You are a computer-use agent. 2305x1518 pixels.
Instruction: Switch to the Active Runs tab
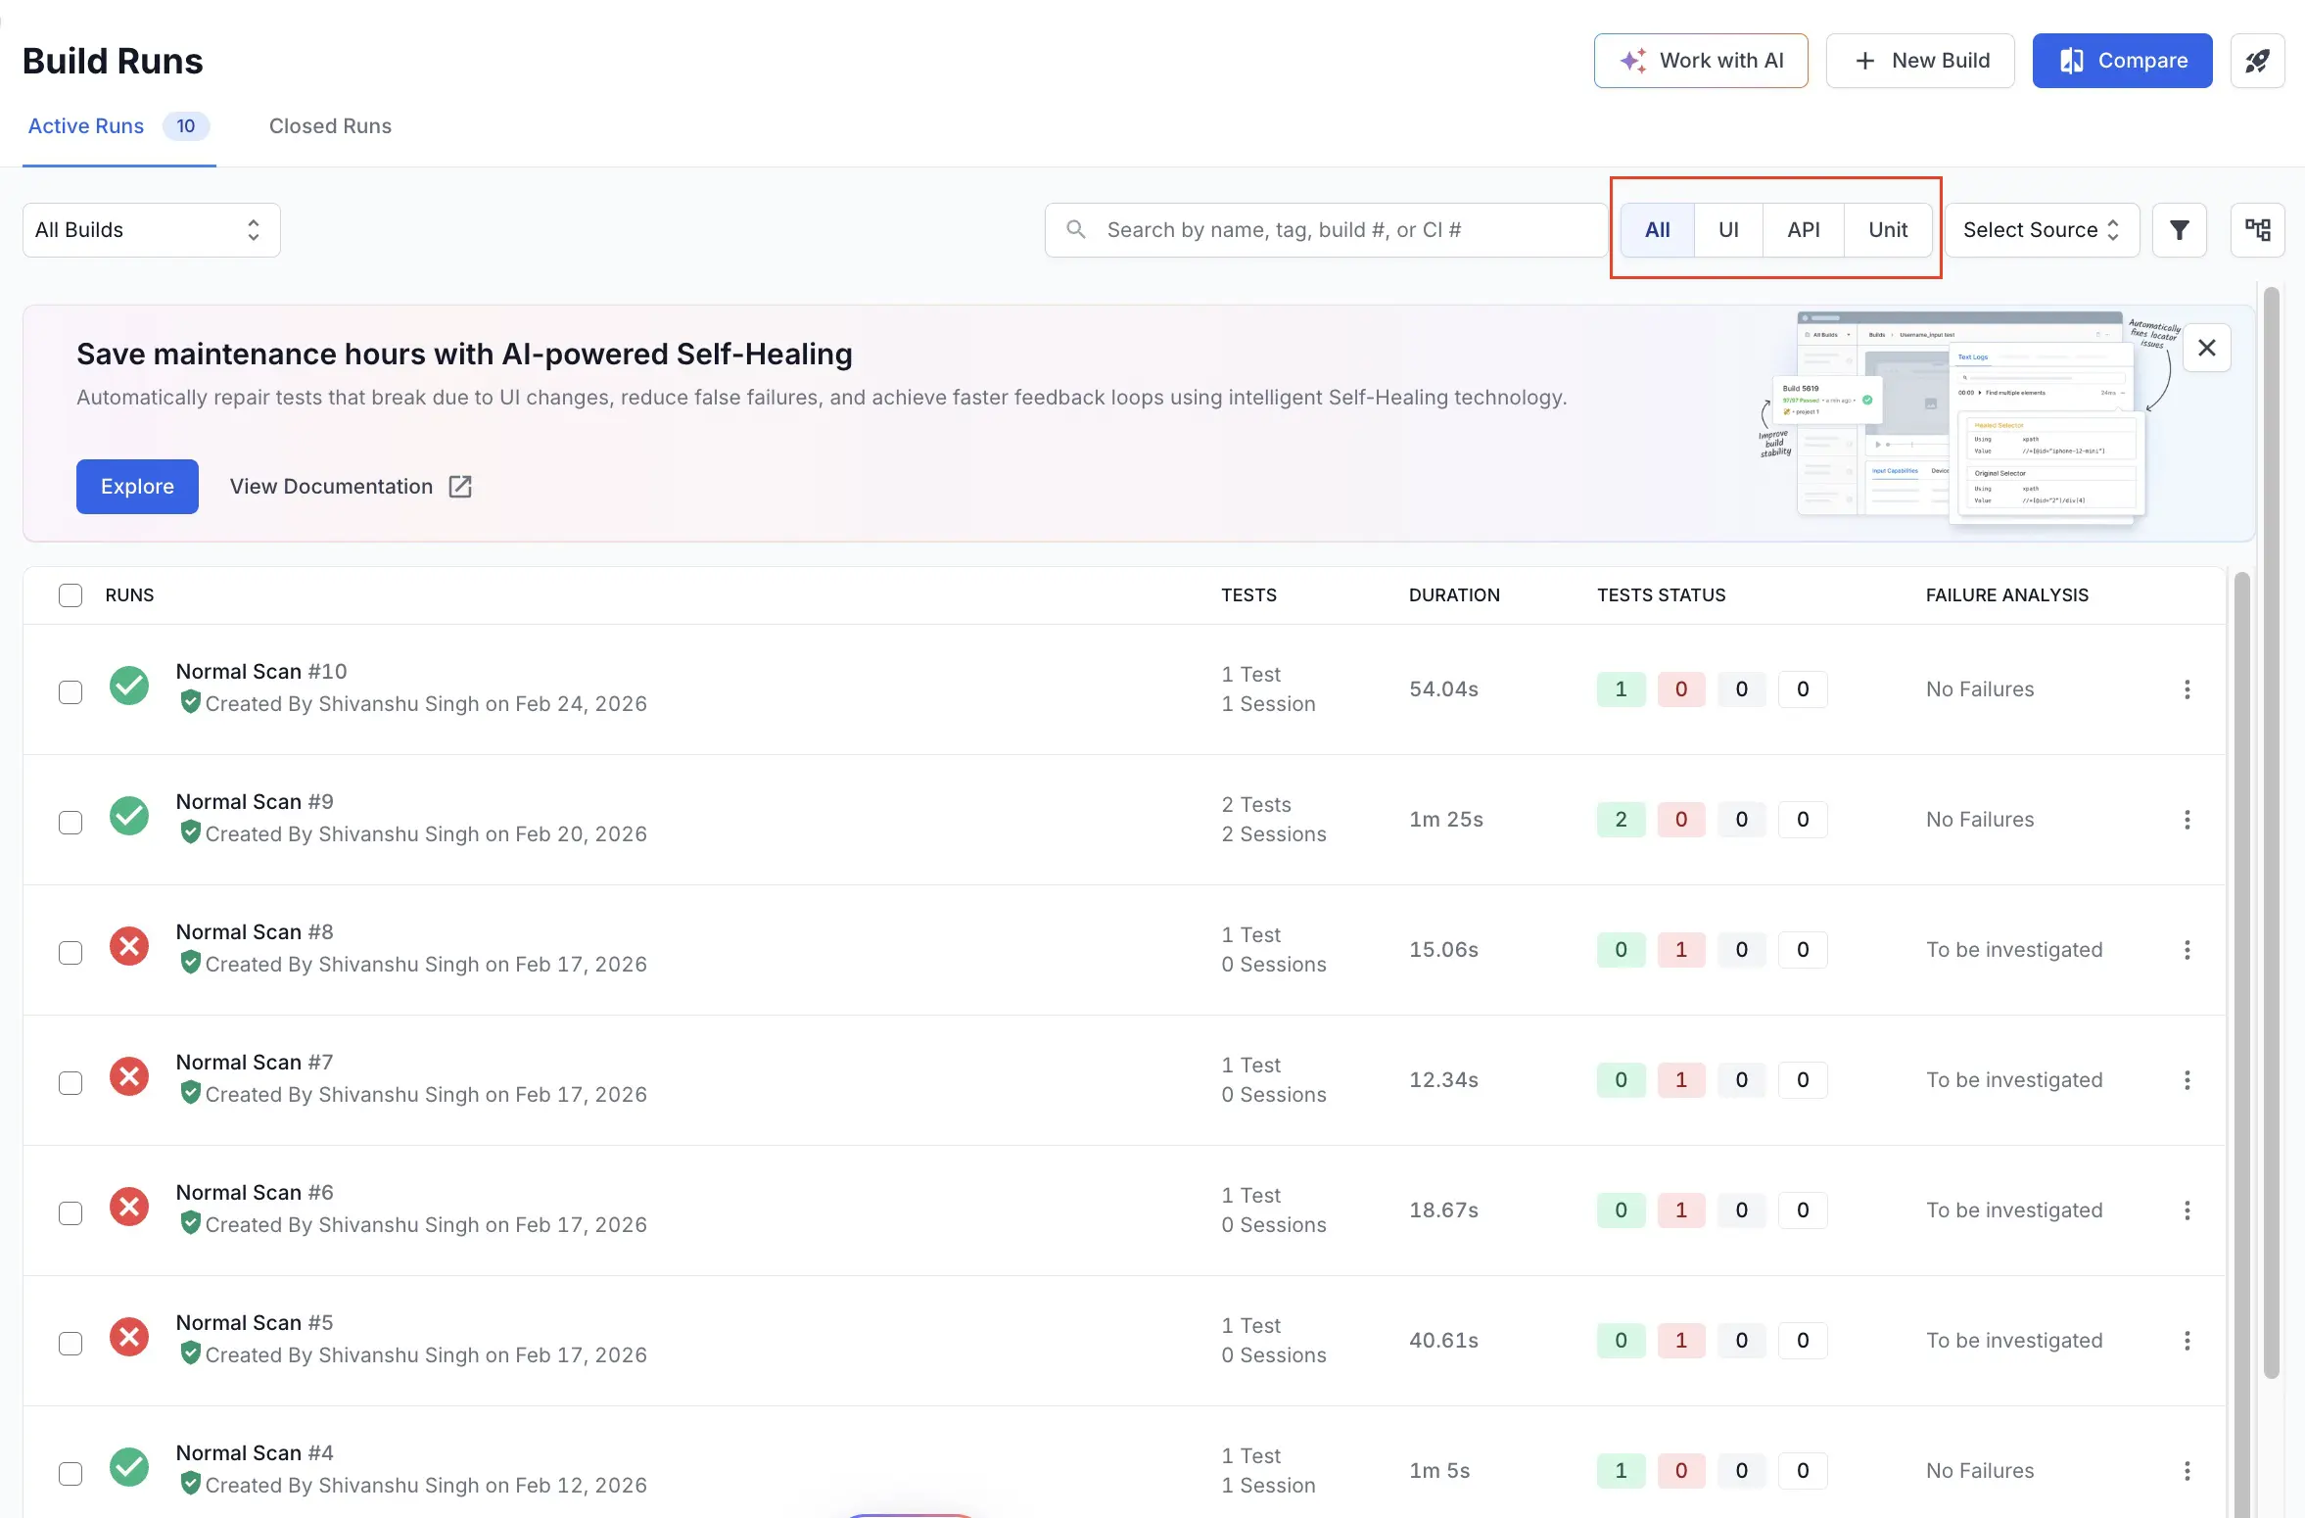click(x=118, y=126)
